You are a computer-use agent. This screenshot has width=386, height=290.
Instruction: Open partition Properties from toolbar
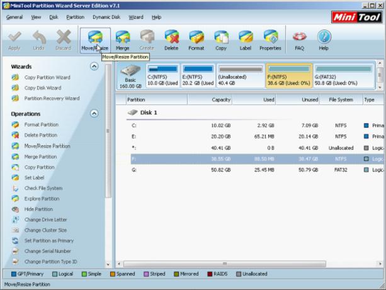click(270, 40)
